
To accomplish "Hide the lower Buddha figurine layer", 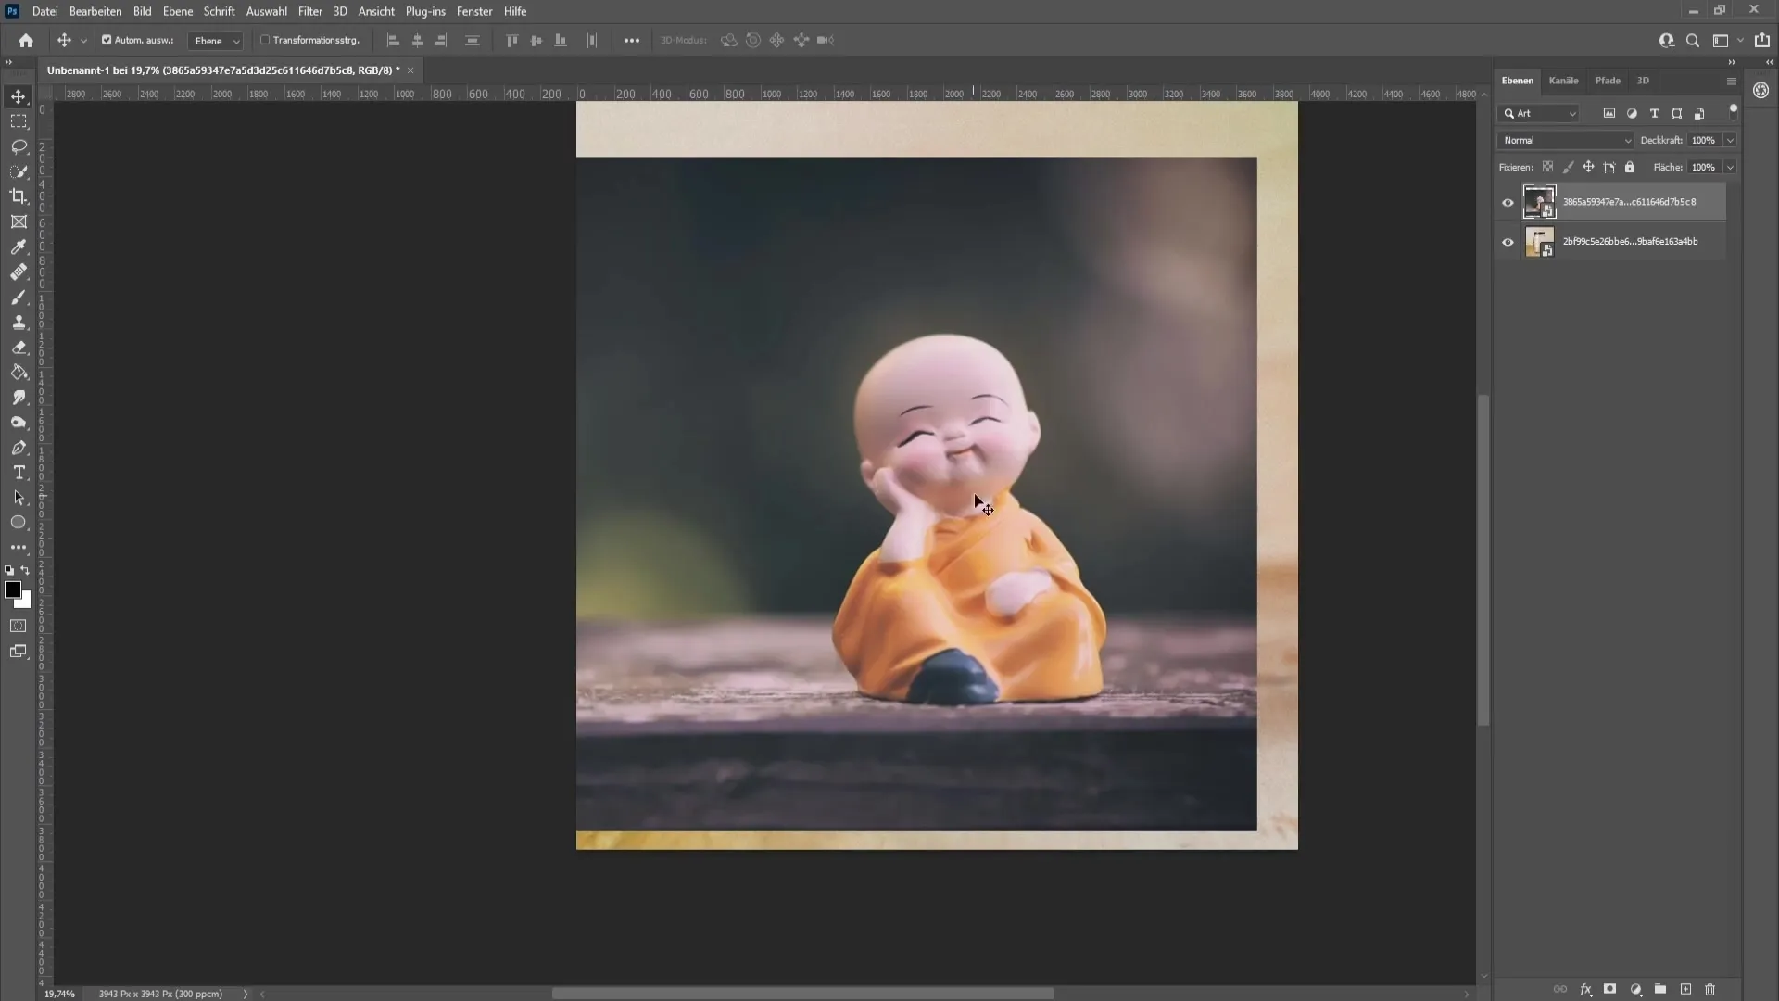I will coord(1507,241).
